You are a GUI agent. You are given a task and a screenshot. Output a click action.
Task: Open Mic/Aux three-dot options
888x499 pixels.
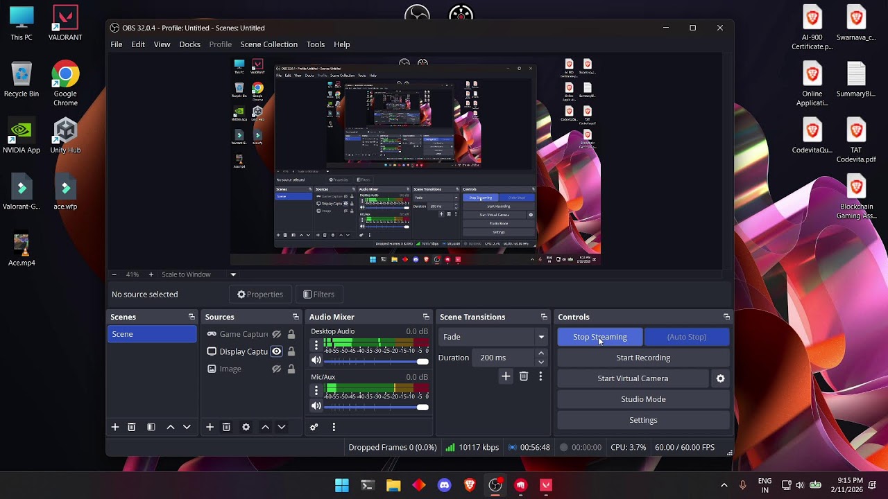(x=316, y=391)
